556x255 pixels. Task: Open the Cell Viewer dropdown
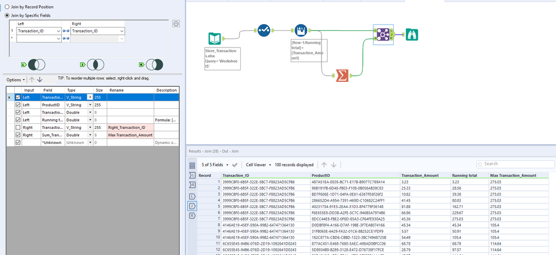tap(259, 165)
